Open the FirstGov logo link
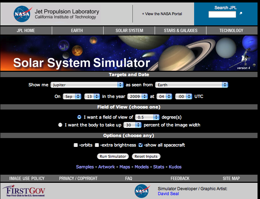Viewport: 260px width, 199px height. coord(24,191)
